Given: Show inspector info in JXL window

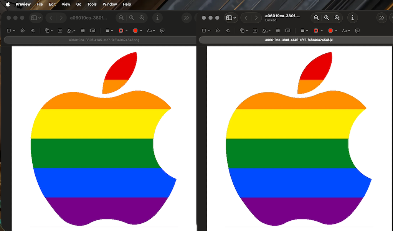Looking at the screenshot, I should [353, 18].
